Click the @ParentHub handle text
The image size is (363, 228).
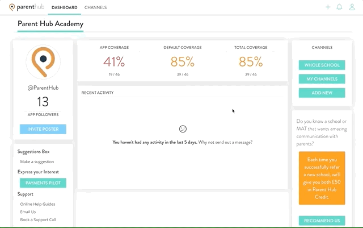tap(43, 88)
